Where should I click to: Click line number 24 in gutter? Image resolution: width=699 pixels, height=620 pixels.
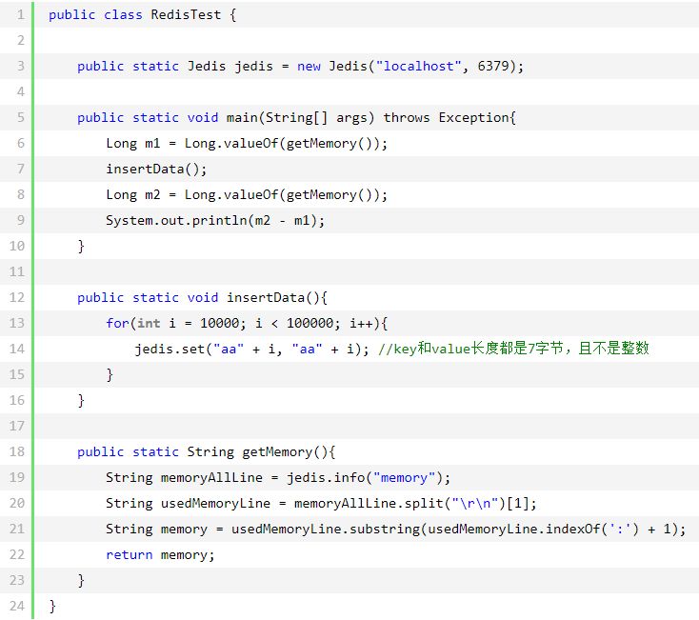[x=17, y=606]
